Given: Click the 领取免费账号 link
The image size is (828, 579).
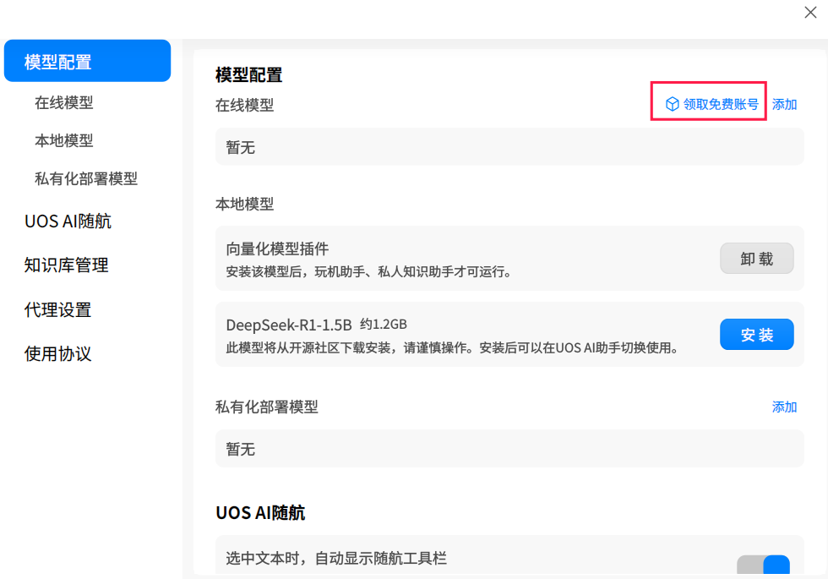Looking at the screenshot, I should point(720,104).
